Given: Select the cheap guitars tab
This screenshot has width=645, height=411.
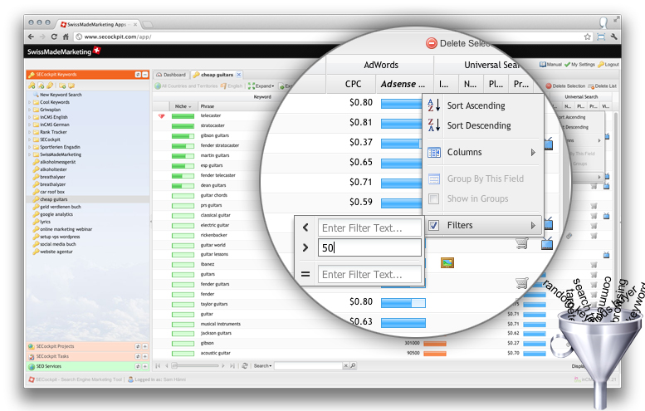Looking at the screenshot, I should [217, 75].
